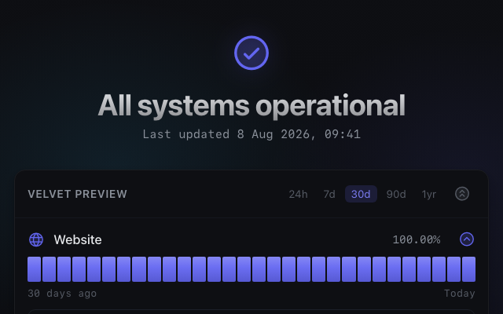Click the first uptime bar of Website
Image resolution: width=503 pixels, height=314 pixels.
pos(35,269)
